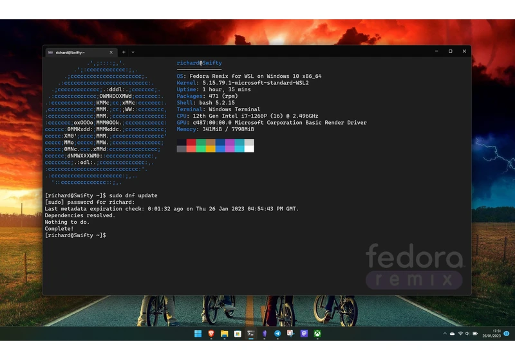Open a new terminal tab with plus
Viewport: 515px width, 360px height.
point(124,52)
